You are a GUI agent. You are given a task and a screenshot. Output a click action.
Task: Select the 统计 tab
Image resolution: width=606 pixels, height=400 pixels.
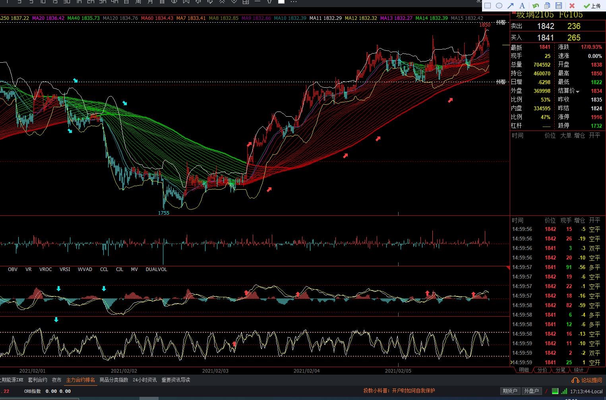pos(579,370)
